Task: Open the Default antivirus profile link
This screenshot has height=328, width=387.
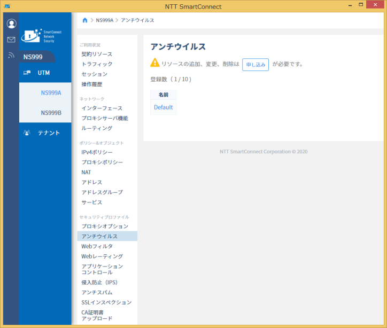Action: point(164,107)
